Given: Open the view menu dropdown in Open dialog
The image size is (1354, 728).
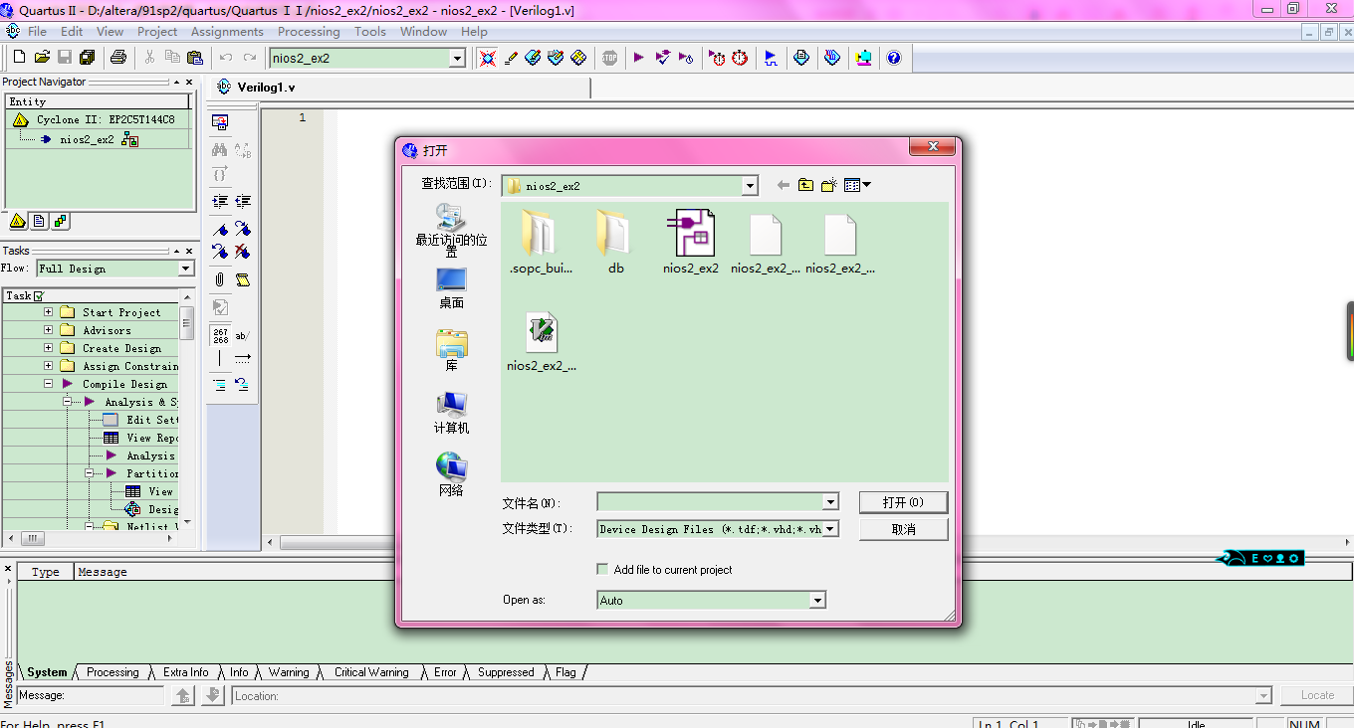Looking at the screenshot, I should pos(858,185).
